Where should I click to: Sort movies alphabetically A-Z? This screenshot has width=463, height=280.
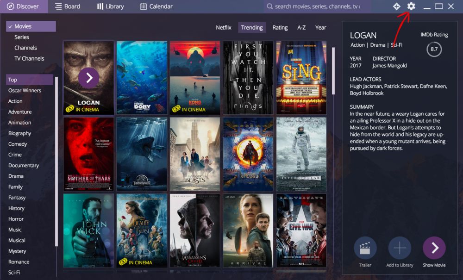[x=301, y=27]
